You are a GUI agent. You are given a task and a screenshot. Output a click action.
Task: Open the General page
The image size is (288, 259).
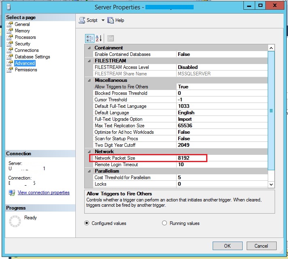coord(22,24)
